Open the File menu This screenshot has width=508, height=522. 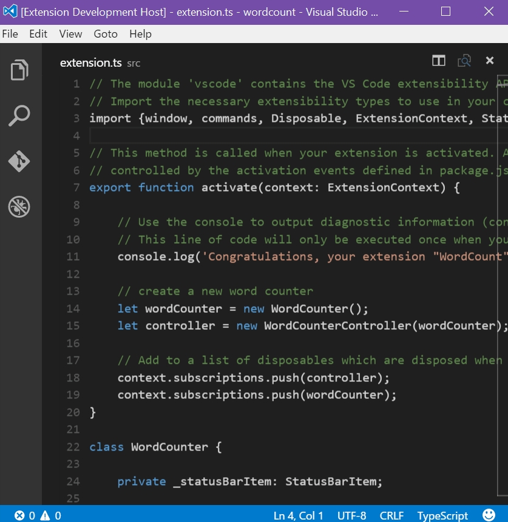pos(10,34)
